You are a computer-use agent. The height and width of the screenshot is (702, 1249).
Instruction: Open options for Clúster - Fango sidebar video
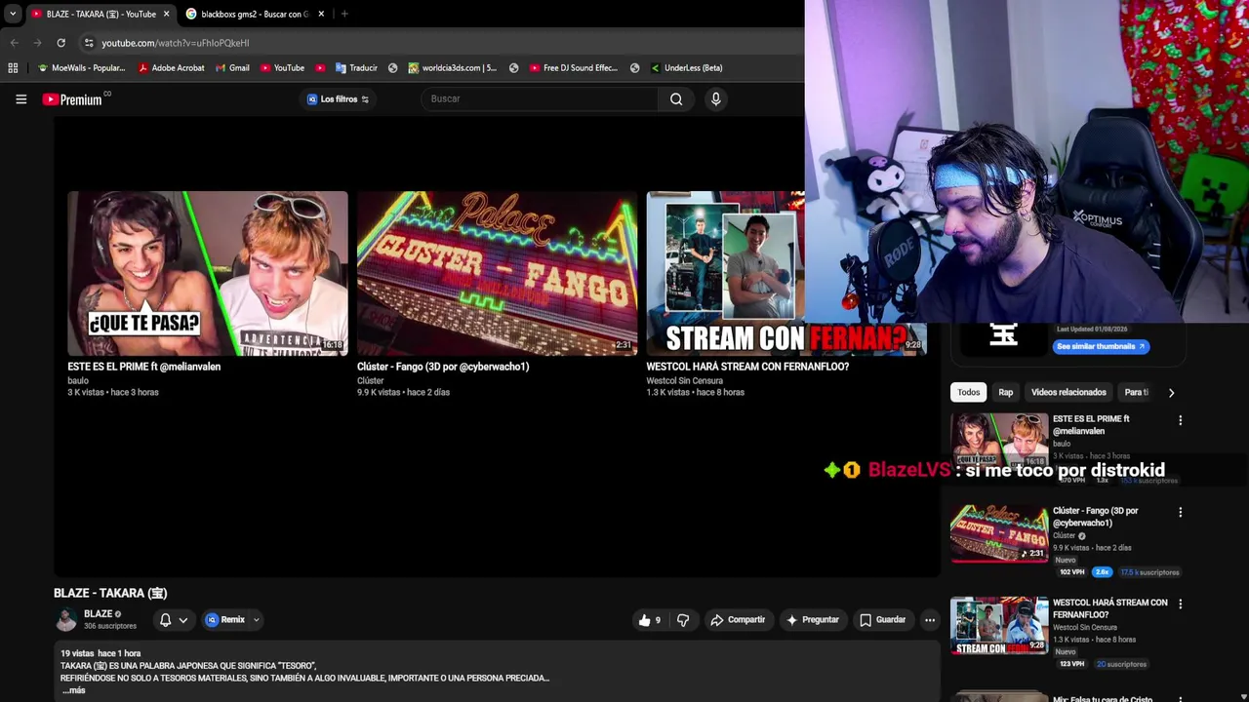point(1180,512)
